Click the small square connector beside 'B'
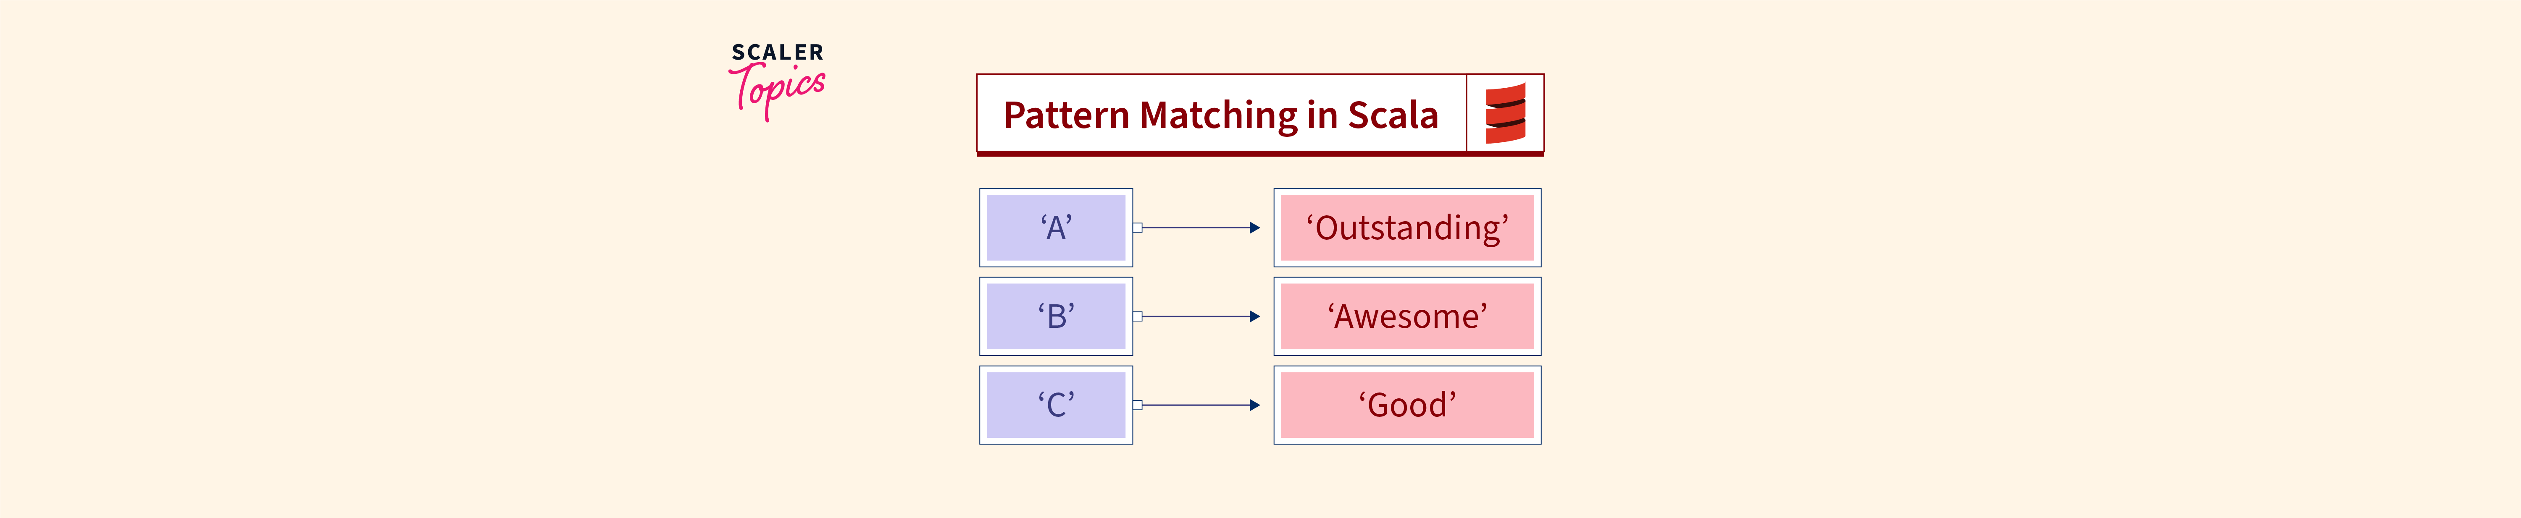The image size is (2521, 518). pos(1137,317)
